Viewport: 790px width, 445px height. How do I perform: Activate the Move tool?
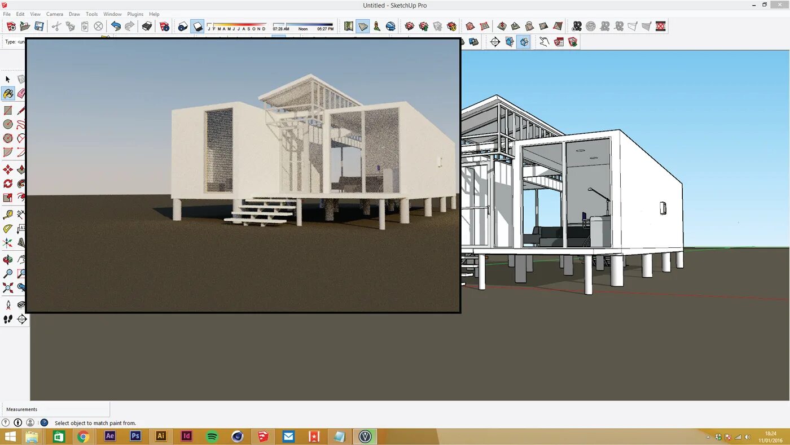click(x=8, y=169)
